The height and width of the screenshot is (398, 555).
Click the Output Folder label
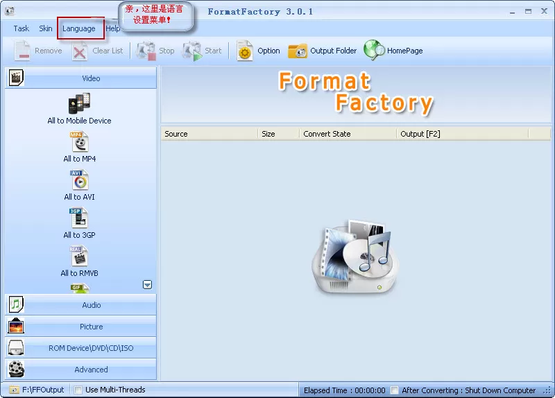(x=334, y=51)
